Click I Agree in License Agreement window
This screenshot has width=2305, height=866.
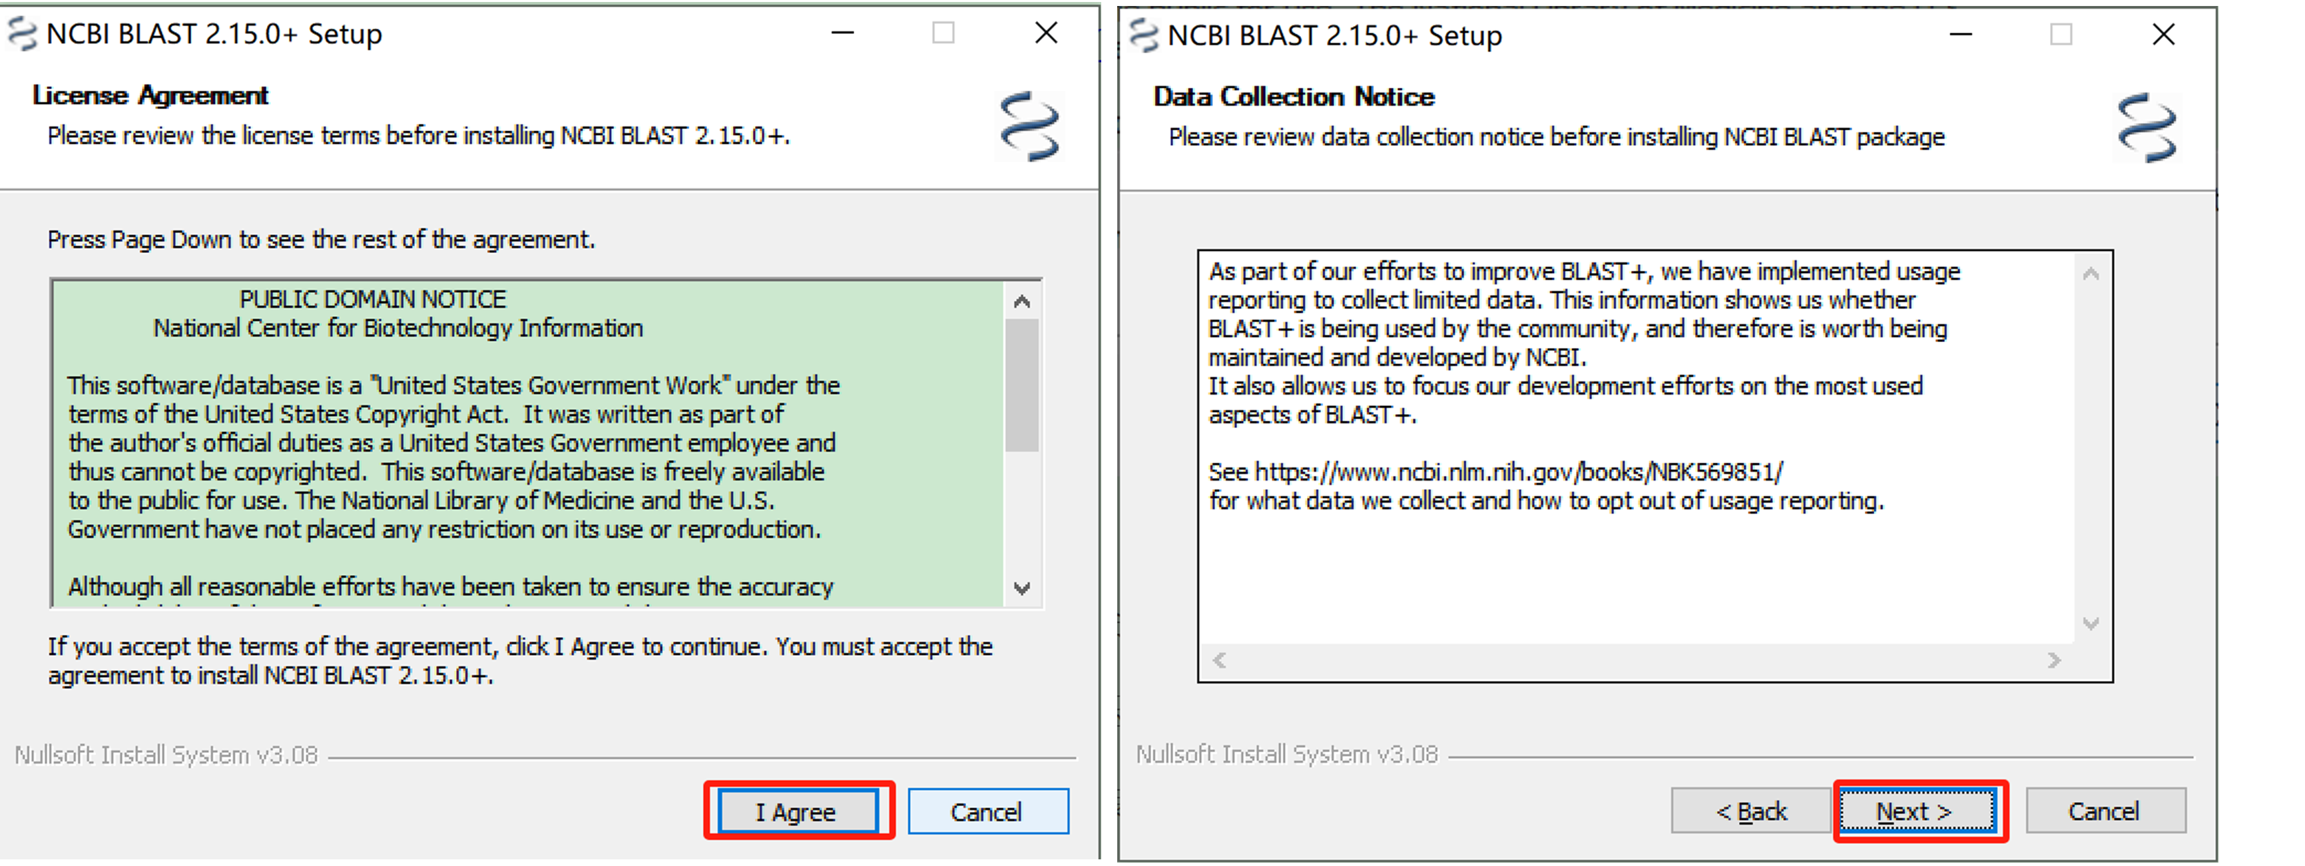[798, 811]
